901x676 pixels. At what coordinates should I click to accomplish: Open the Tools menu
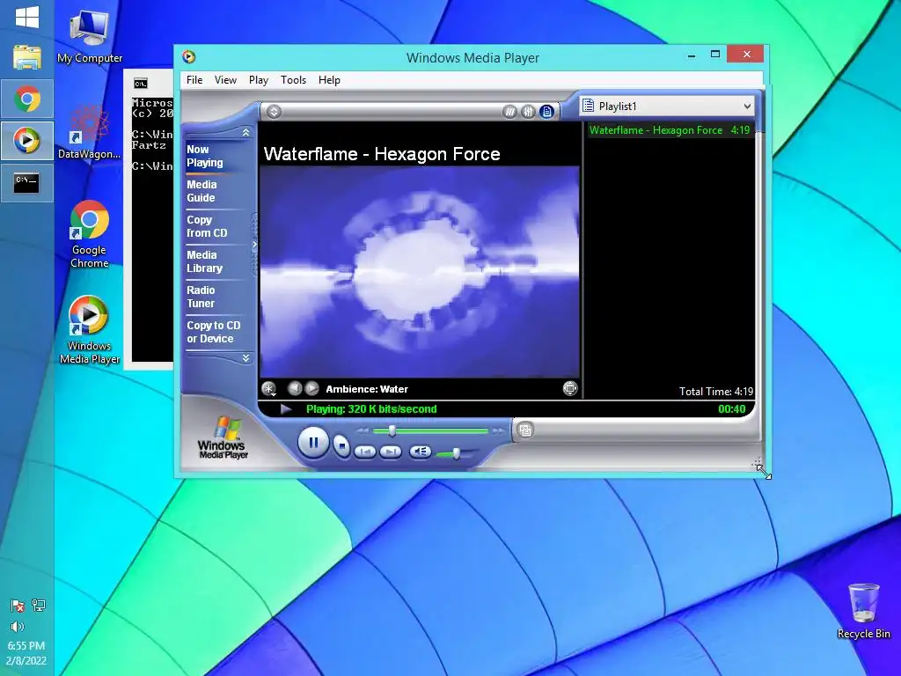coord(293,80)
